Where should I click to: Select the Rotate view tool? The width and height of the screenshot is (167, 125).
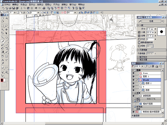[2, 21]
